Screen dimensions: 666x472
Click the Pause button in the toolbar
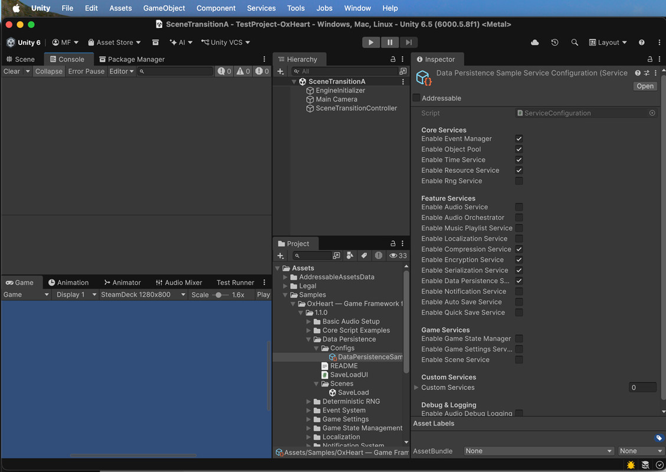click(x=389, y=42)
